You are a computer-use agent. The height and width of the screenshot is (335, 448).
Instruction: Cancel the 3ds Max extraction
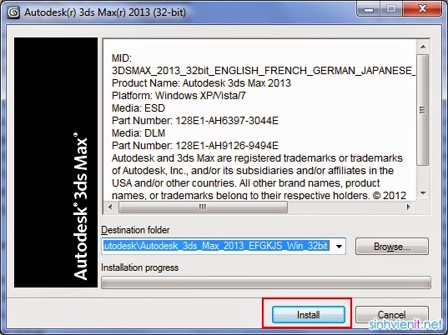click(392, 314)
